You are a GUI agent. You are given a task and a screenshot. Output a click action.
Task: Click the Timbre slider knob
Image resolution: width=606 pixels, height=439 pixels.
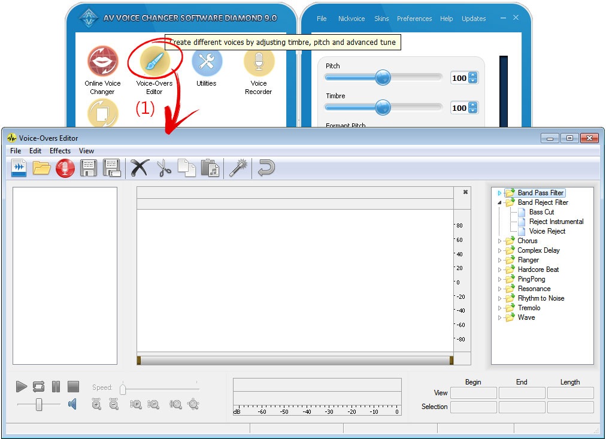pyautogui.click(x=383, y=107)
